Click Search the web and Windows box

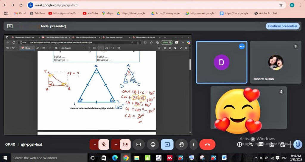click(49, 158)
